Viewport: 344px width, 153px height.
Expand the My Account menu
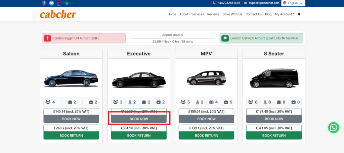(x=284, y=14)
